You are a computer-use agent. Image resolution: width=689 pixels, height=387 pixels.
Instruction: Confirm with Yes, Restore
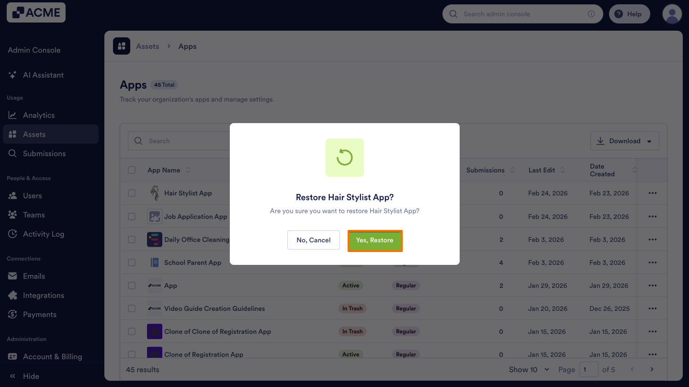click(375, 240)
